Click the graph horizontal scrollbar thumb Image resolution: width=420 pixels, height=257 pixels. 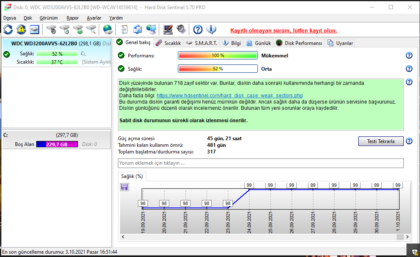[x=400, y=237]
